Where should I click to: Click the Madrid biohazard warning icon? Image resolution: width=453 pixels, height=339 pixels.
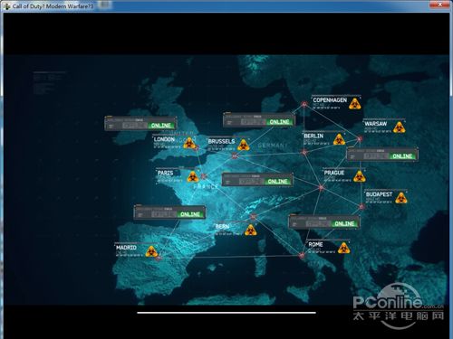[151, 251]
